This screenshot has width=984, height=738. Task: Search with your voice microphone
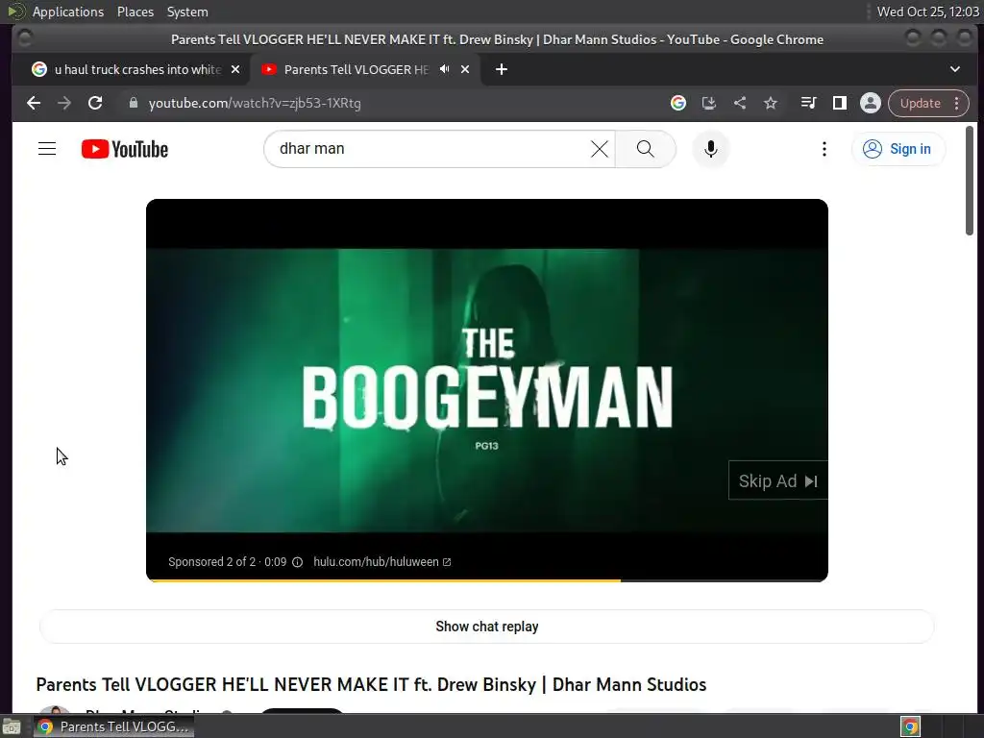tap(710, 149)
